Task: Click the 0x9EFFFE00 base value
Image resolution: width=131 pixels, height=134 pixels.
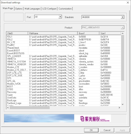Action: 85,39
